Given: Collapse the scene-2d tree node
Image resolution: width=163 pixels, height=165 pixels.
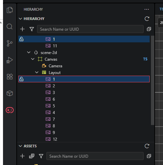Looking at the screenshot, I should pos(29,52).
